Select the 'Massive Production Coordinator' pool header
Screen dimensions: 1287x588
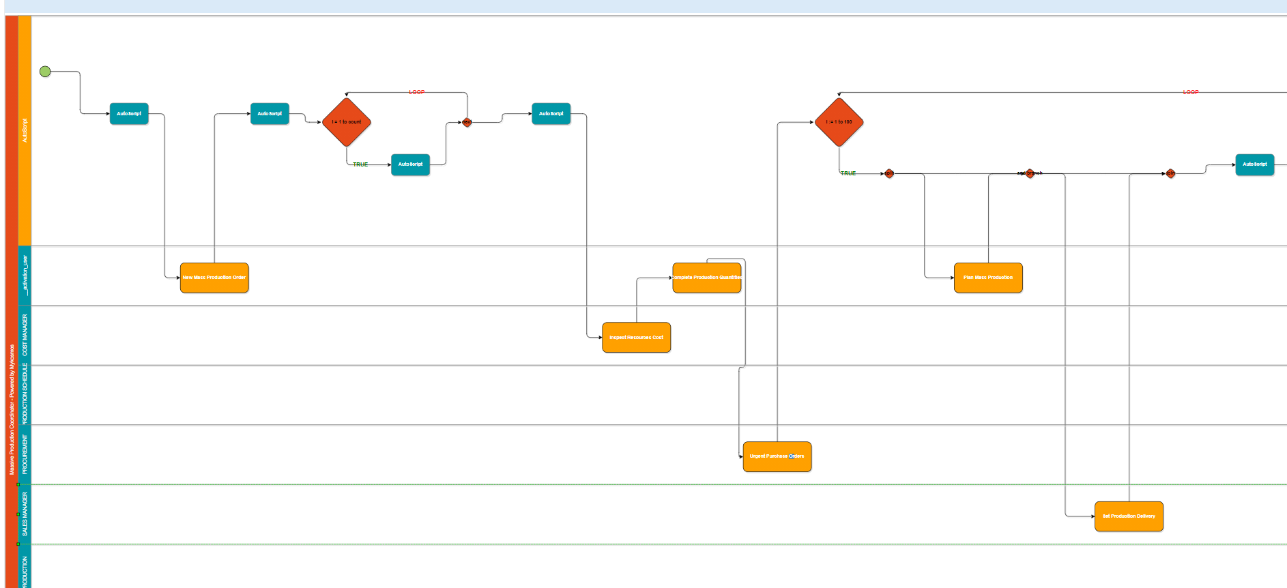[x=12, y=302]
